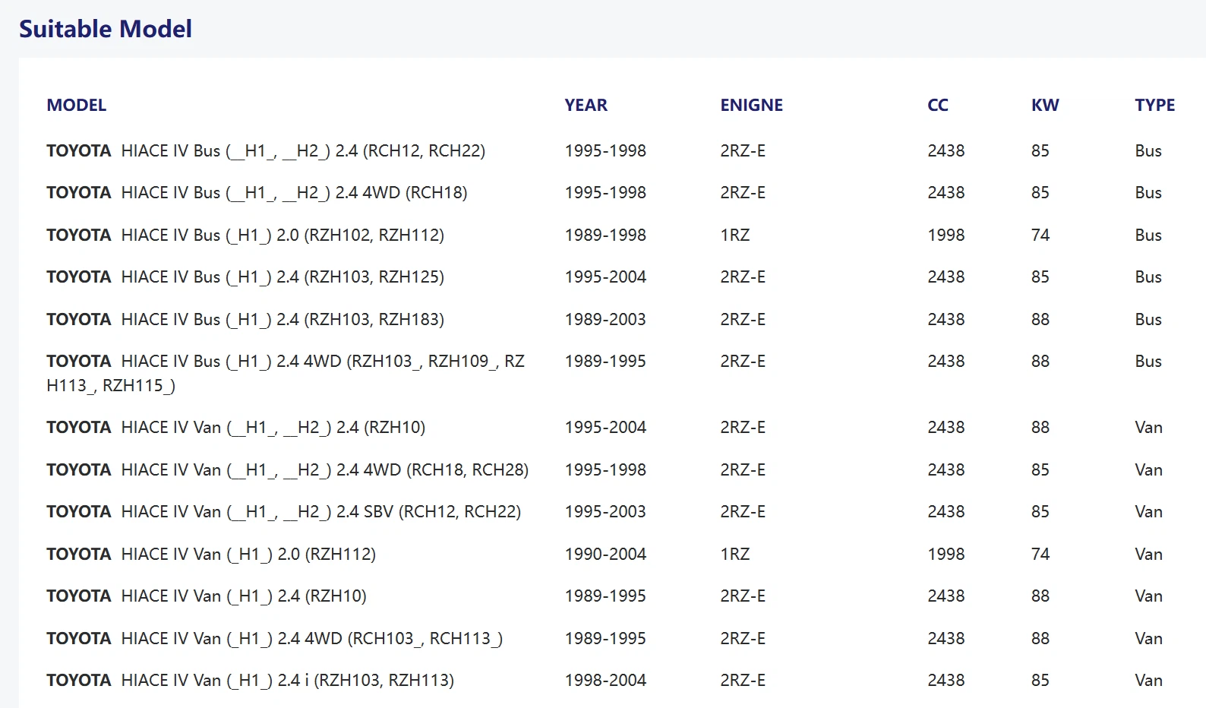Viewport: 1206px width, 708px height.
Task: Click year 1995-2003 in SBV row
Action: coord(605,511)
